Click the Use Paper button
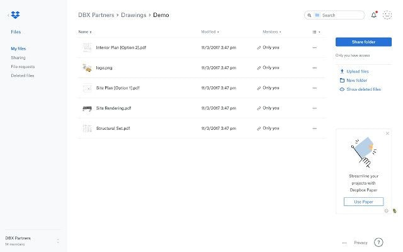 coord(363,202)
